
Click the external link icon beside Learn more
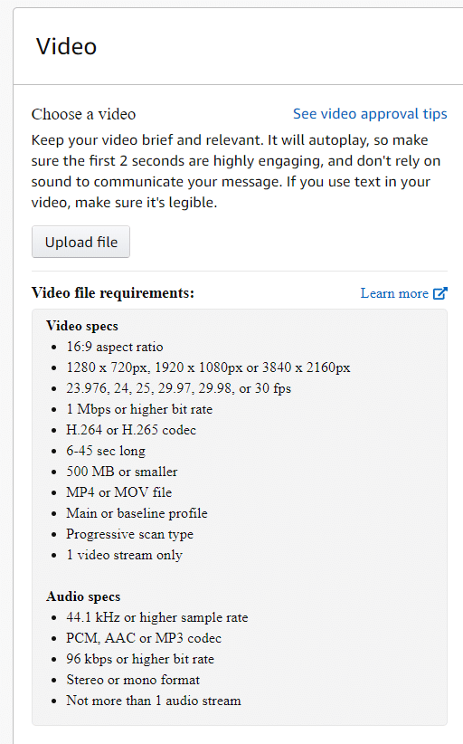click(x=440, y=293)
